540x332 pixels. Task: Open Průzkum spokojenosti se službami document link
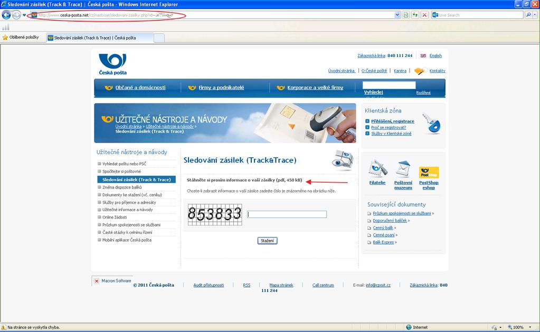pos(402,214)
